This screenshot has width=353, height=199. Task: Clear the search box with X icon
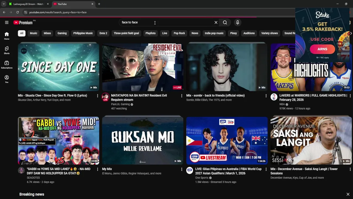[x=216, y=22]
